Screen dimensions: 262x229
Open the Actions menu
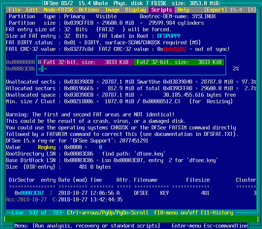point(89,10)
